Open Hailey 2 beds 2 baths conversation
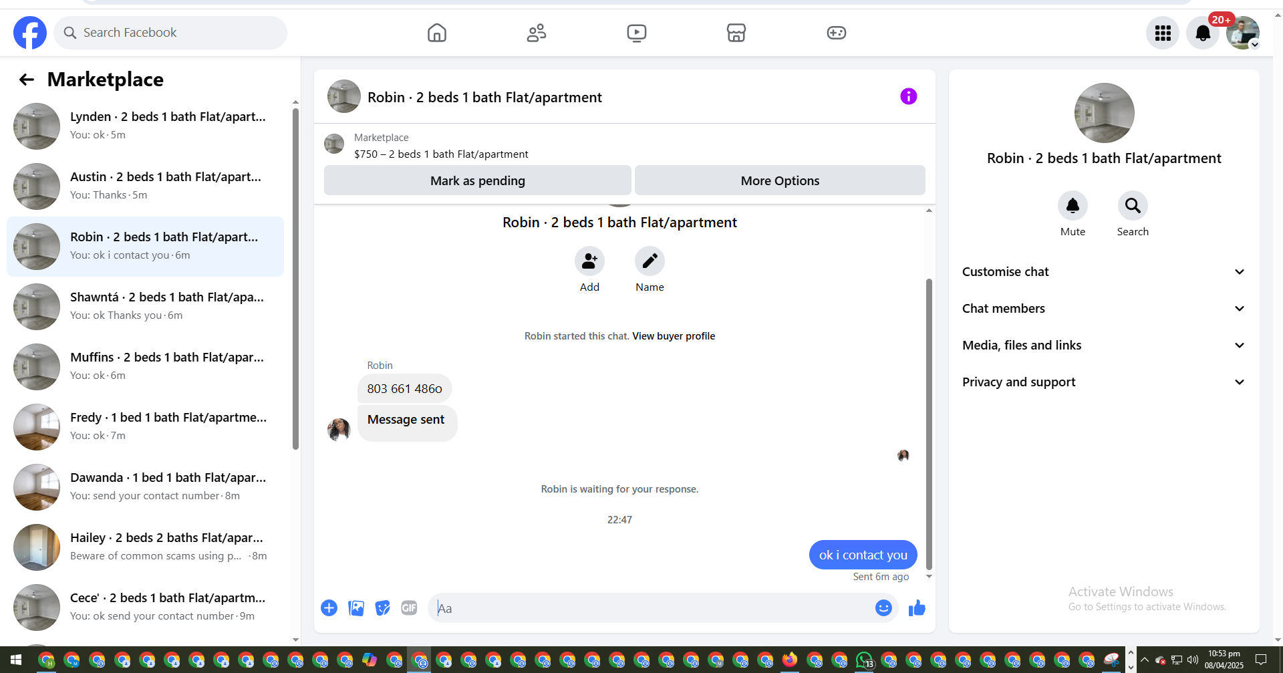Screen dimensions: 1283x673 (x=145, y=547)
